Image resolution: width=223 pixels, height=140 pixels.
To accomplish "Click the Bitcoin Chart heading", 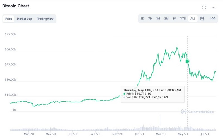I will tap(16, 6).
